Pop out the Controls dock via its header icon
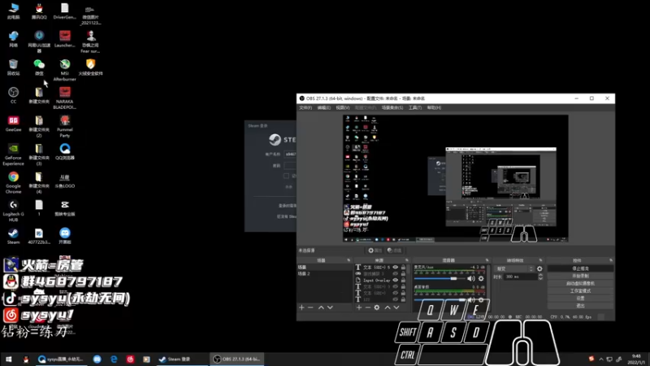Screen dimensions: 650x366 click(611, 260)
